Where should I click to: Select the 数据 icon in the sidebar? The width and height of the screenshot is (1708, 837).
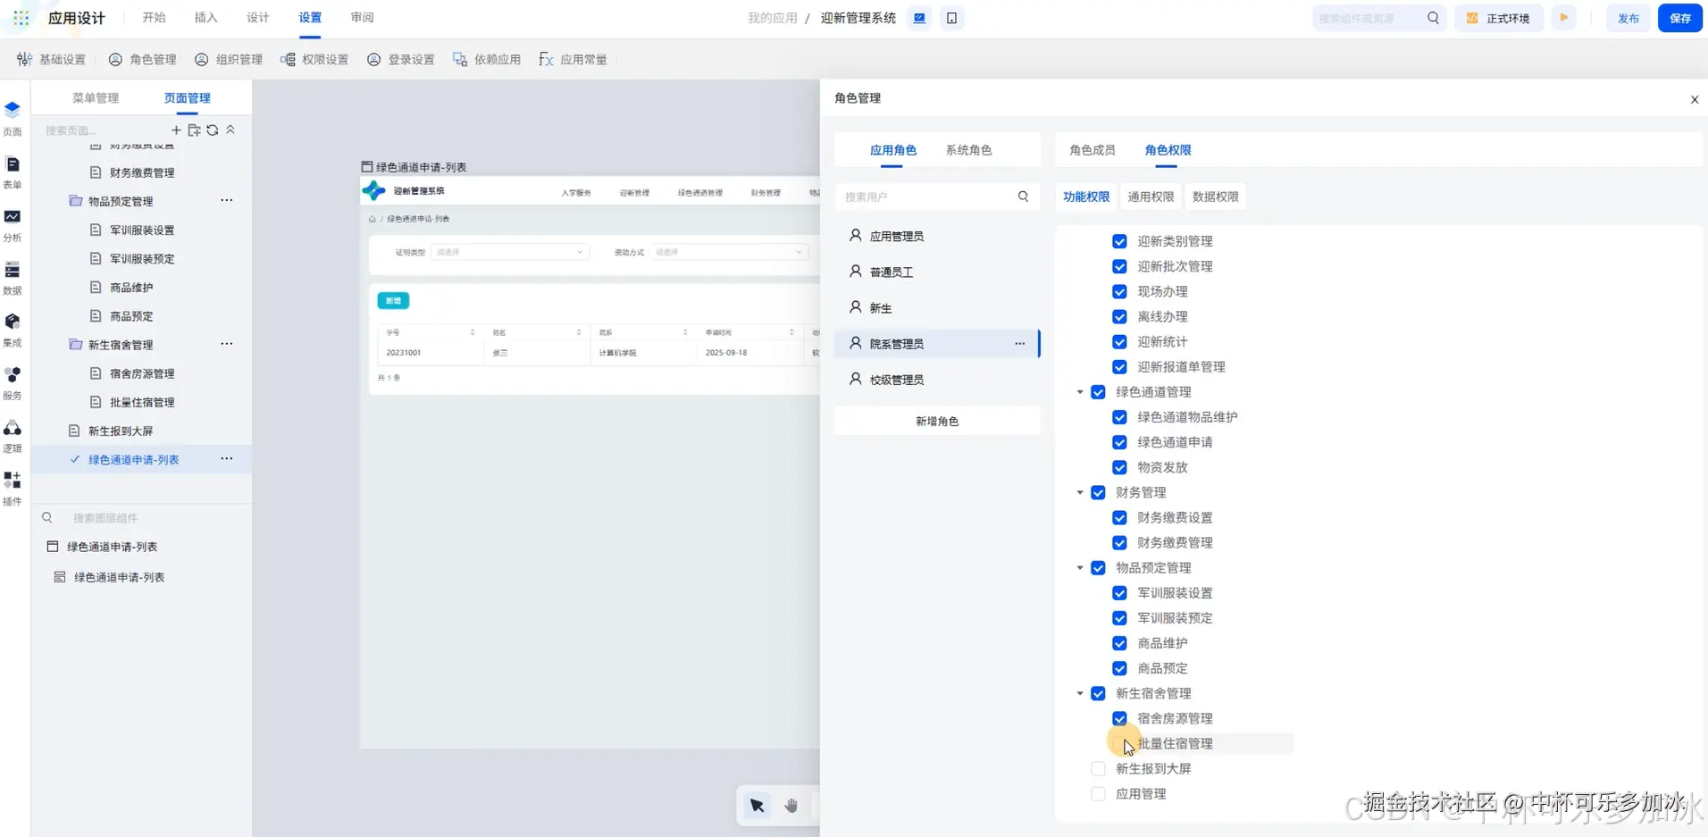12,275
